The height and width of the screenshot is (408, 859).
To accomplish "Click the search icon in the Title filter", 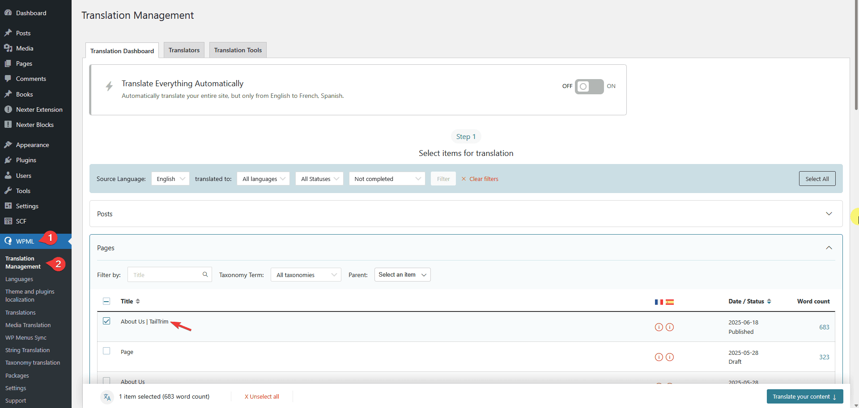I will coord(205,274).
